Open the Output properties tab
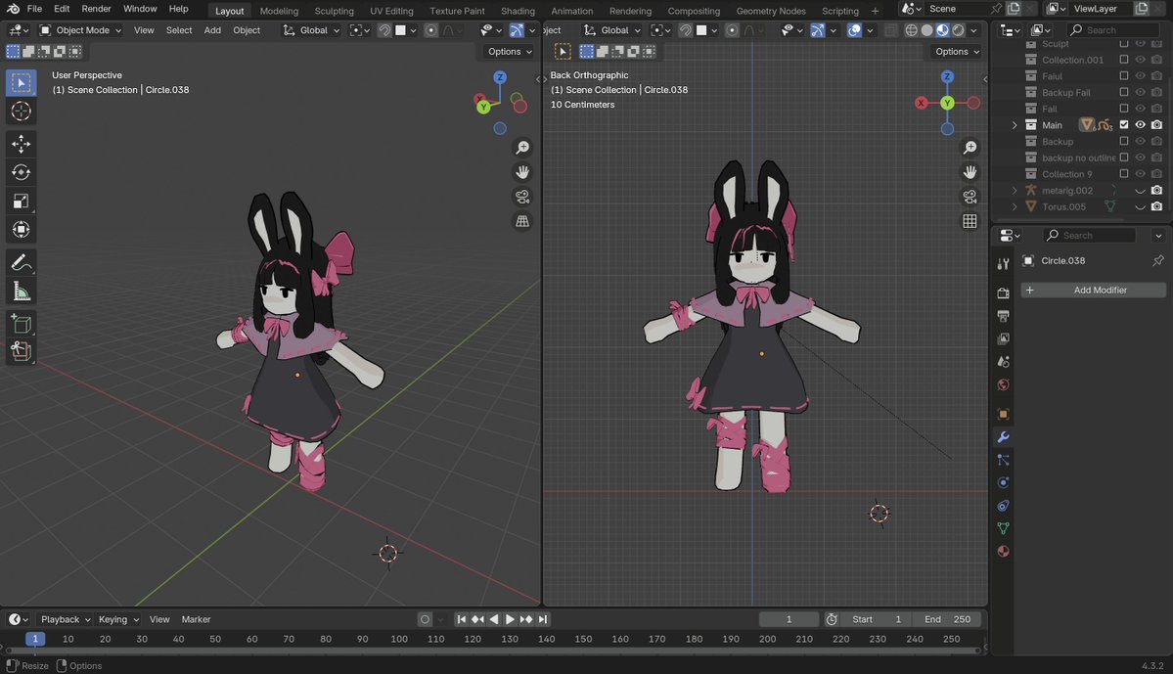Viewport: 1173px width, 674px height. [1003, 316]
